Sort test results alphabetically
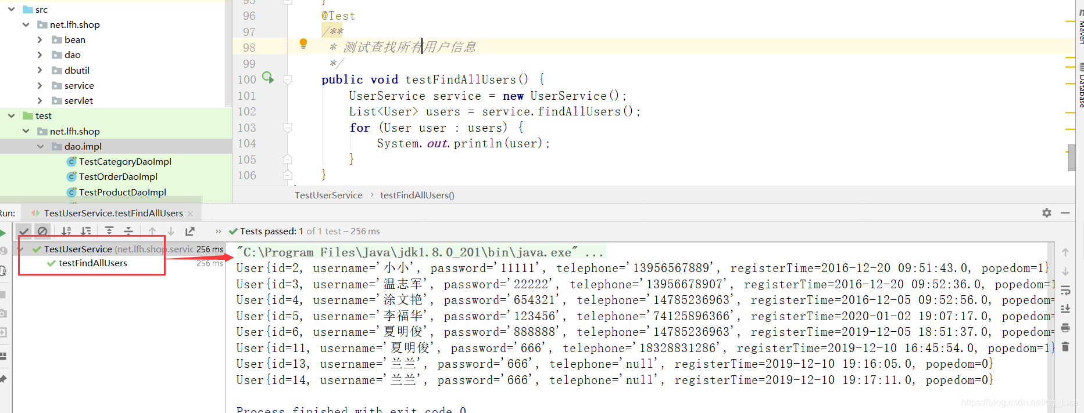The height and width of the screenshot is (413, 1084). click(x=67, y=231)
